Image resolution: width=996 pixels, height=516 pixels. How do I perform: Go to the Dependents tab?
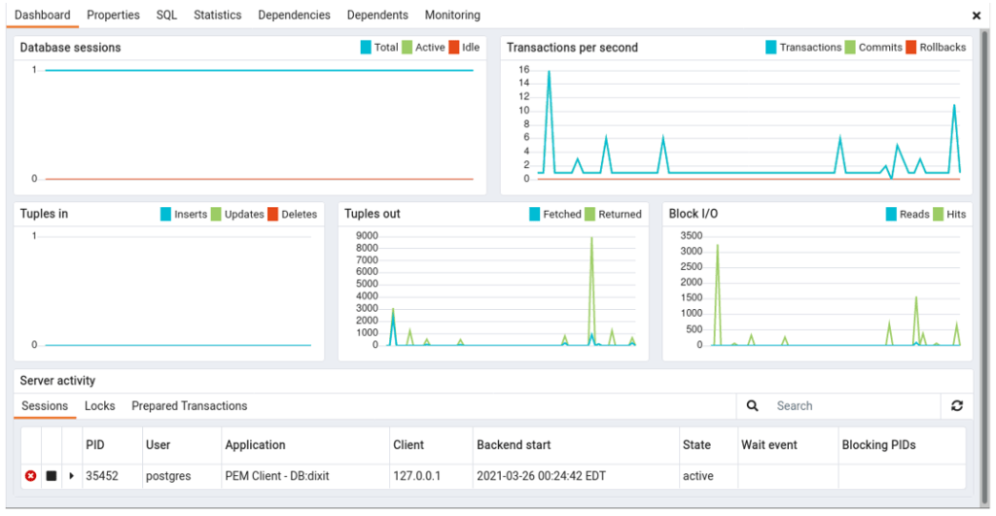377,16
